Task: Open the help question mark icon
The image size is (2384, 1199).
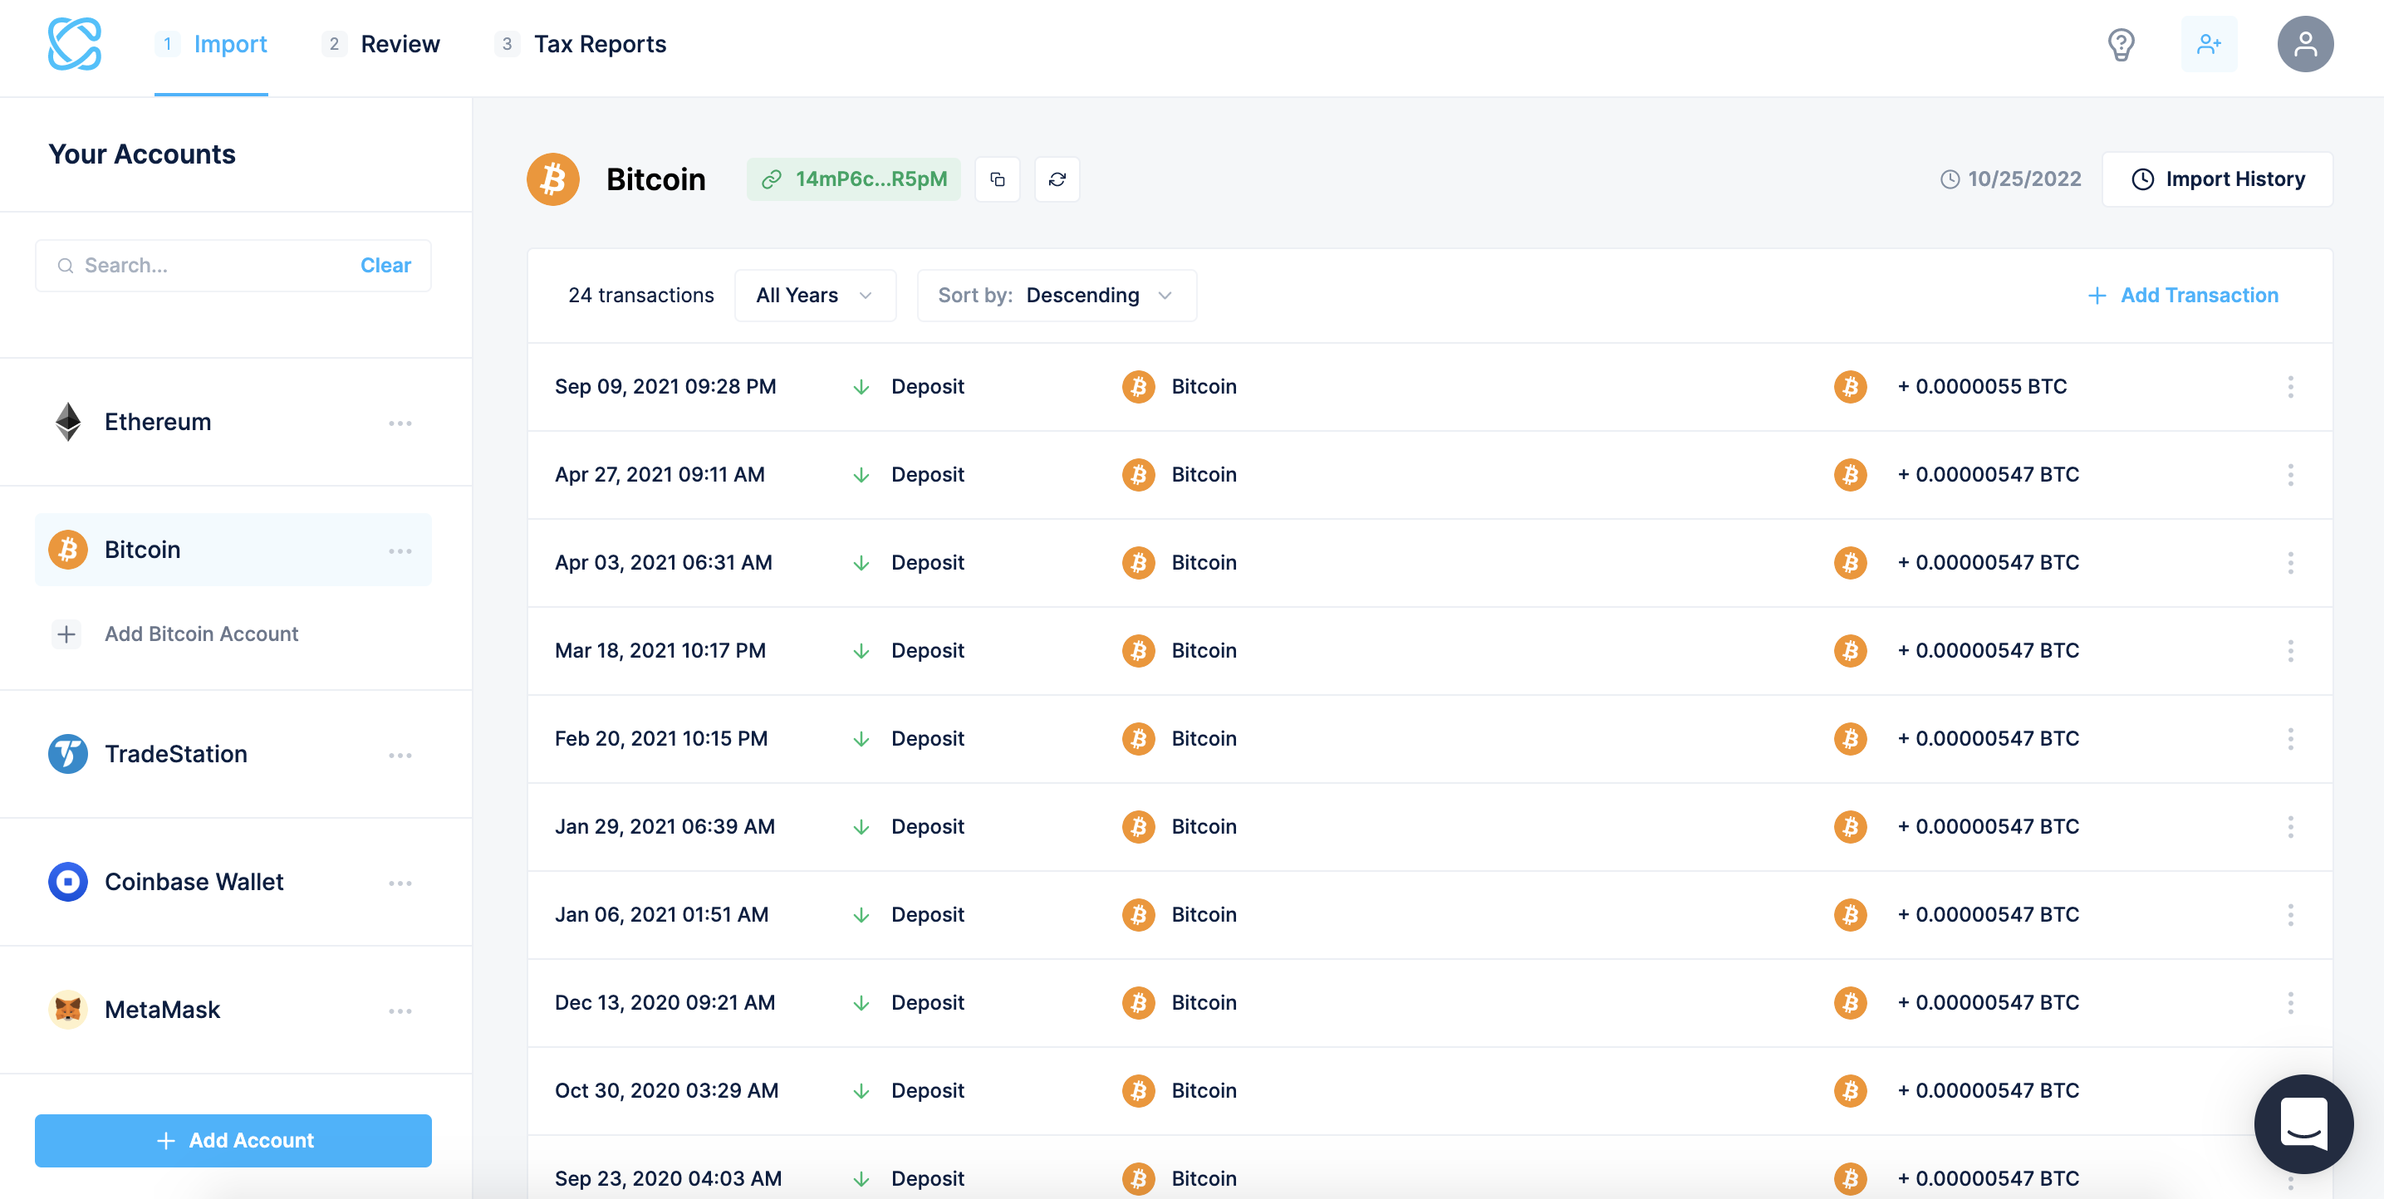Action: point(2122,43)
